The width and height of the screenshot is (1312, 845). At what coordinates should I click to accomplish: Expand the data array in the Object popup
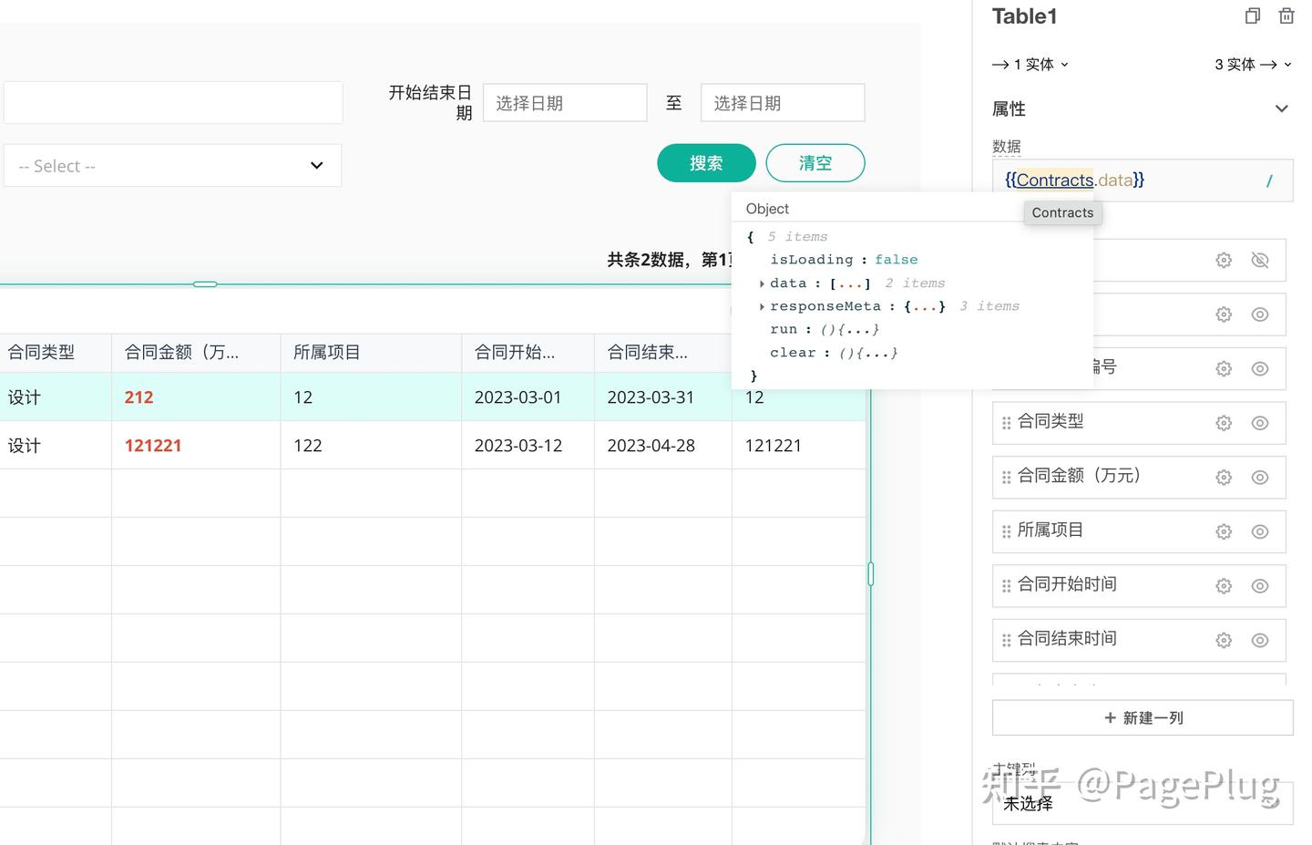pos(762,283)
